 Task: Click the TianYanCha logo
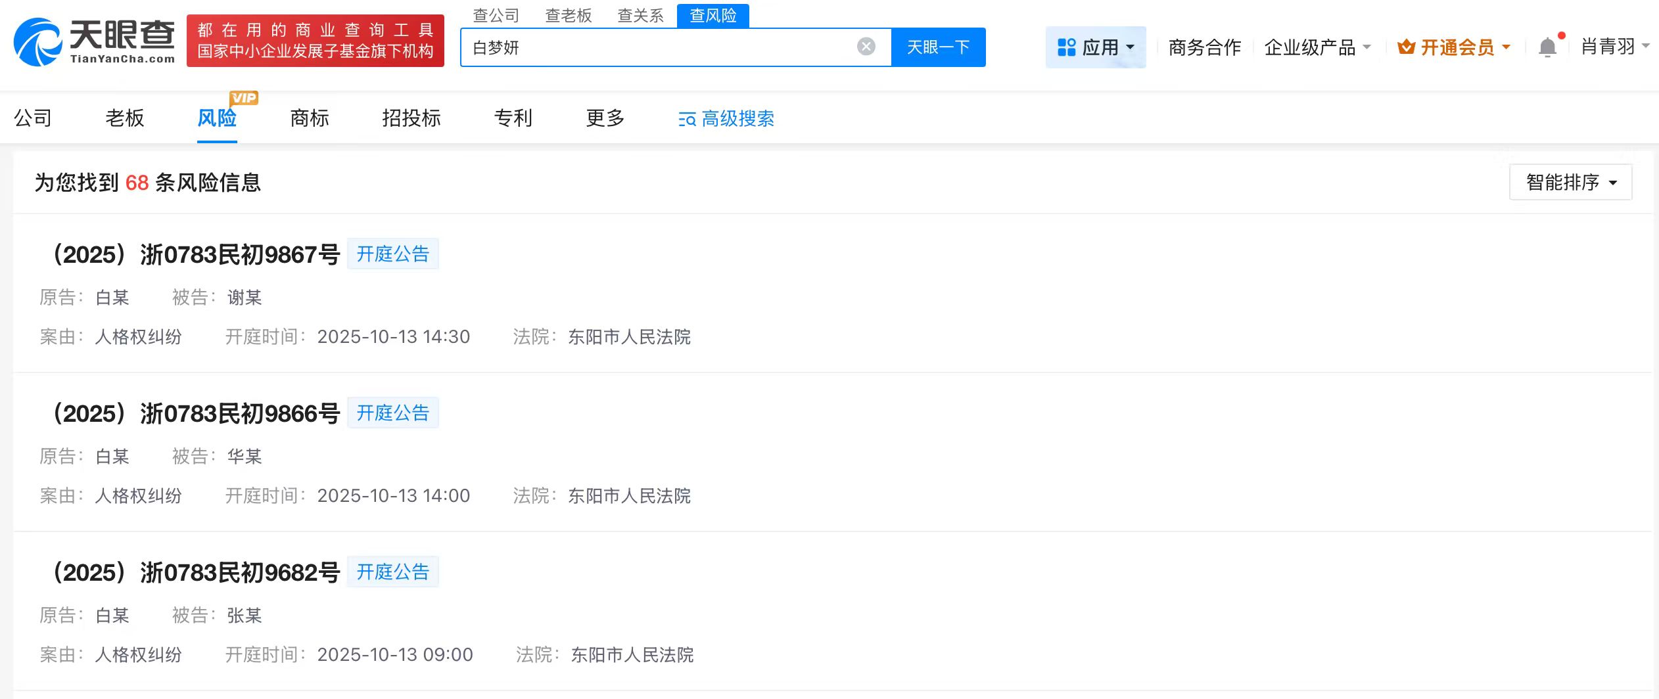95,41
